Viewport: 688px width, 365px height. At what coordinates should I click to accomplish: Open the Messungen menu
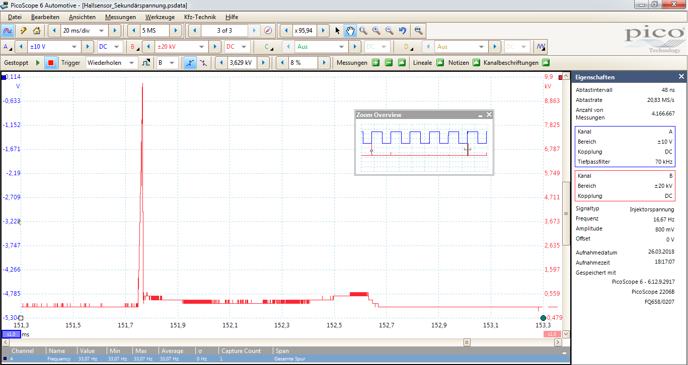(120, 17)
